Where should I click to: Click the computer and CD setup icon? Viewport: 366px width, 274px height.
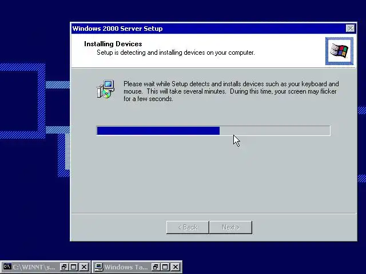105,89
